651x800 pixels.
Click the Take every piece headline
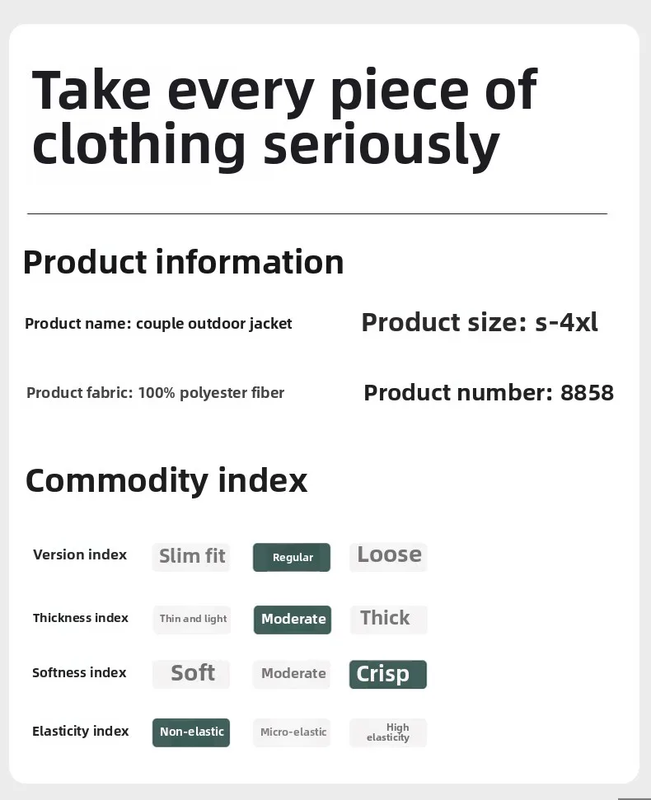[x=284, y=117]
